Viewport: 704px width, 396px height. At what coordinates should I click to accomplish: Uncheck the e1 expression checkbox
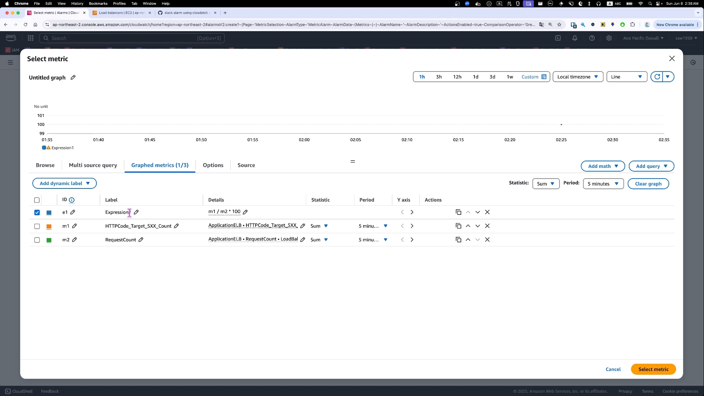37,213
